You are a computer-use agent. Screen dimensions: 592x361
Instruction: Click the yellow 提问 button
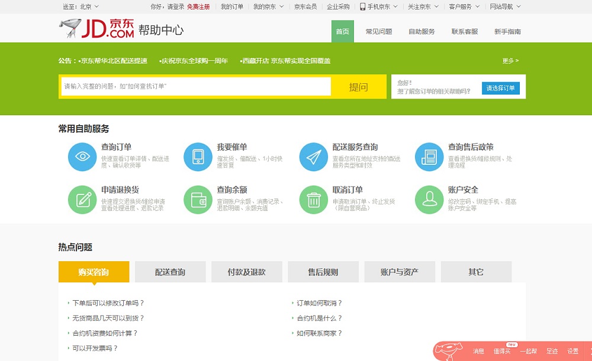(358, 87)
